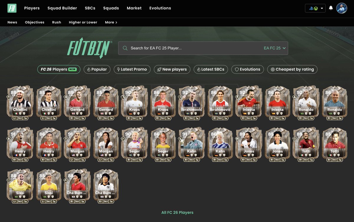This screenshot has width=354, height=222.
Task: Select the Popular filter chip
Action: (x=97, y=69)
